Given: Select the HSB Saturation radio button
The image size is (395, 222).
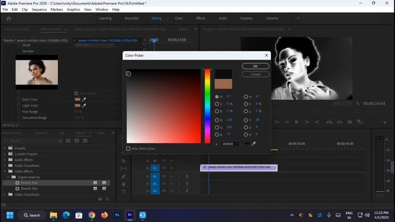Looking at the screenshot, I should pos(217,104).
